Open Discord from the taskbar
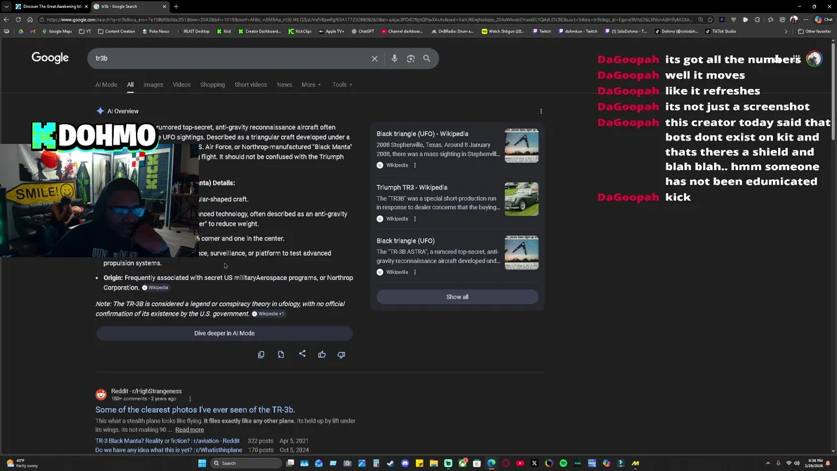 pos(405,463)
